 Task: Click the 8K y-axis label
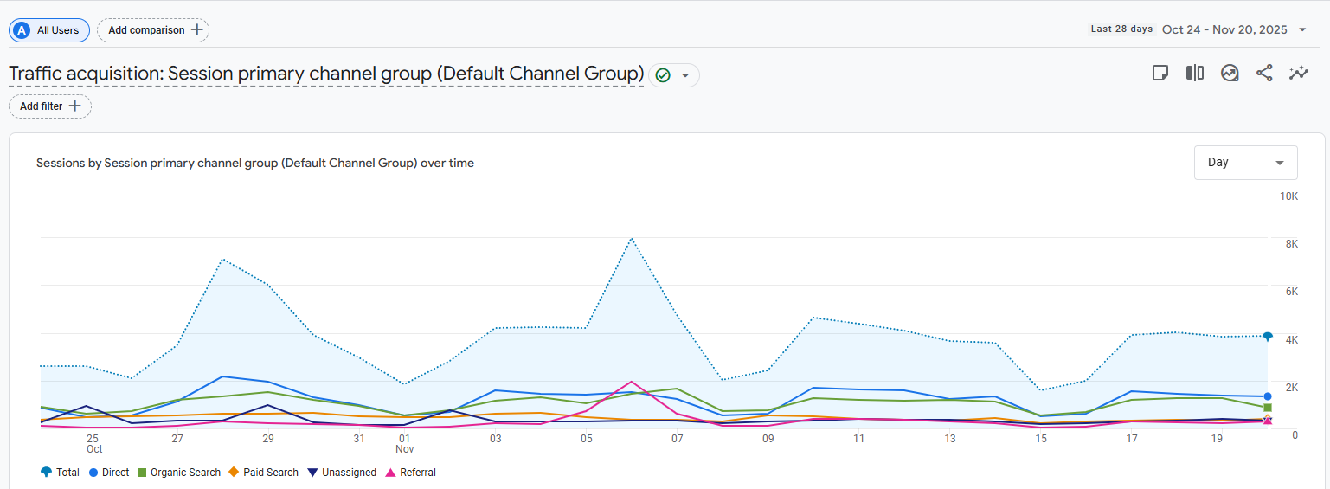click(x=1292, y=244)
